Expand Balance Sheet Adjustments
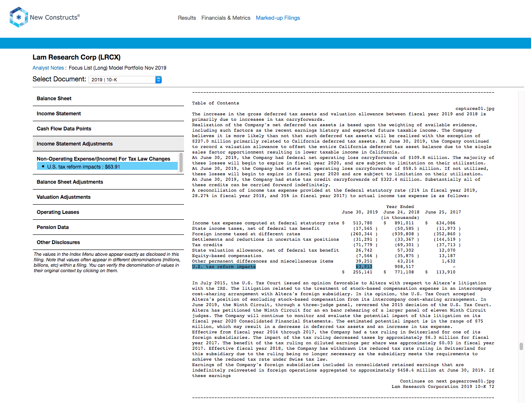531x403 pixels. pos(108,182)
